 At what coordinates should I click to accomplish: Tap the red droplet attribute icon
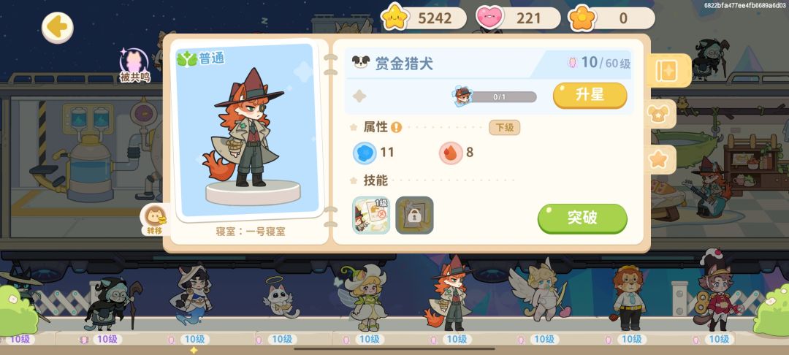(451, 153)
